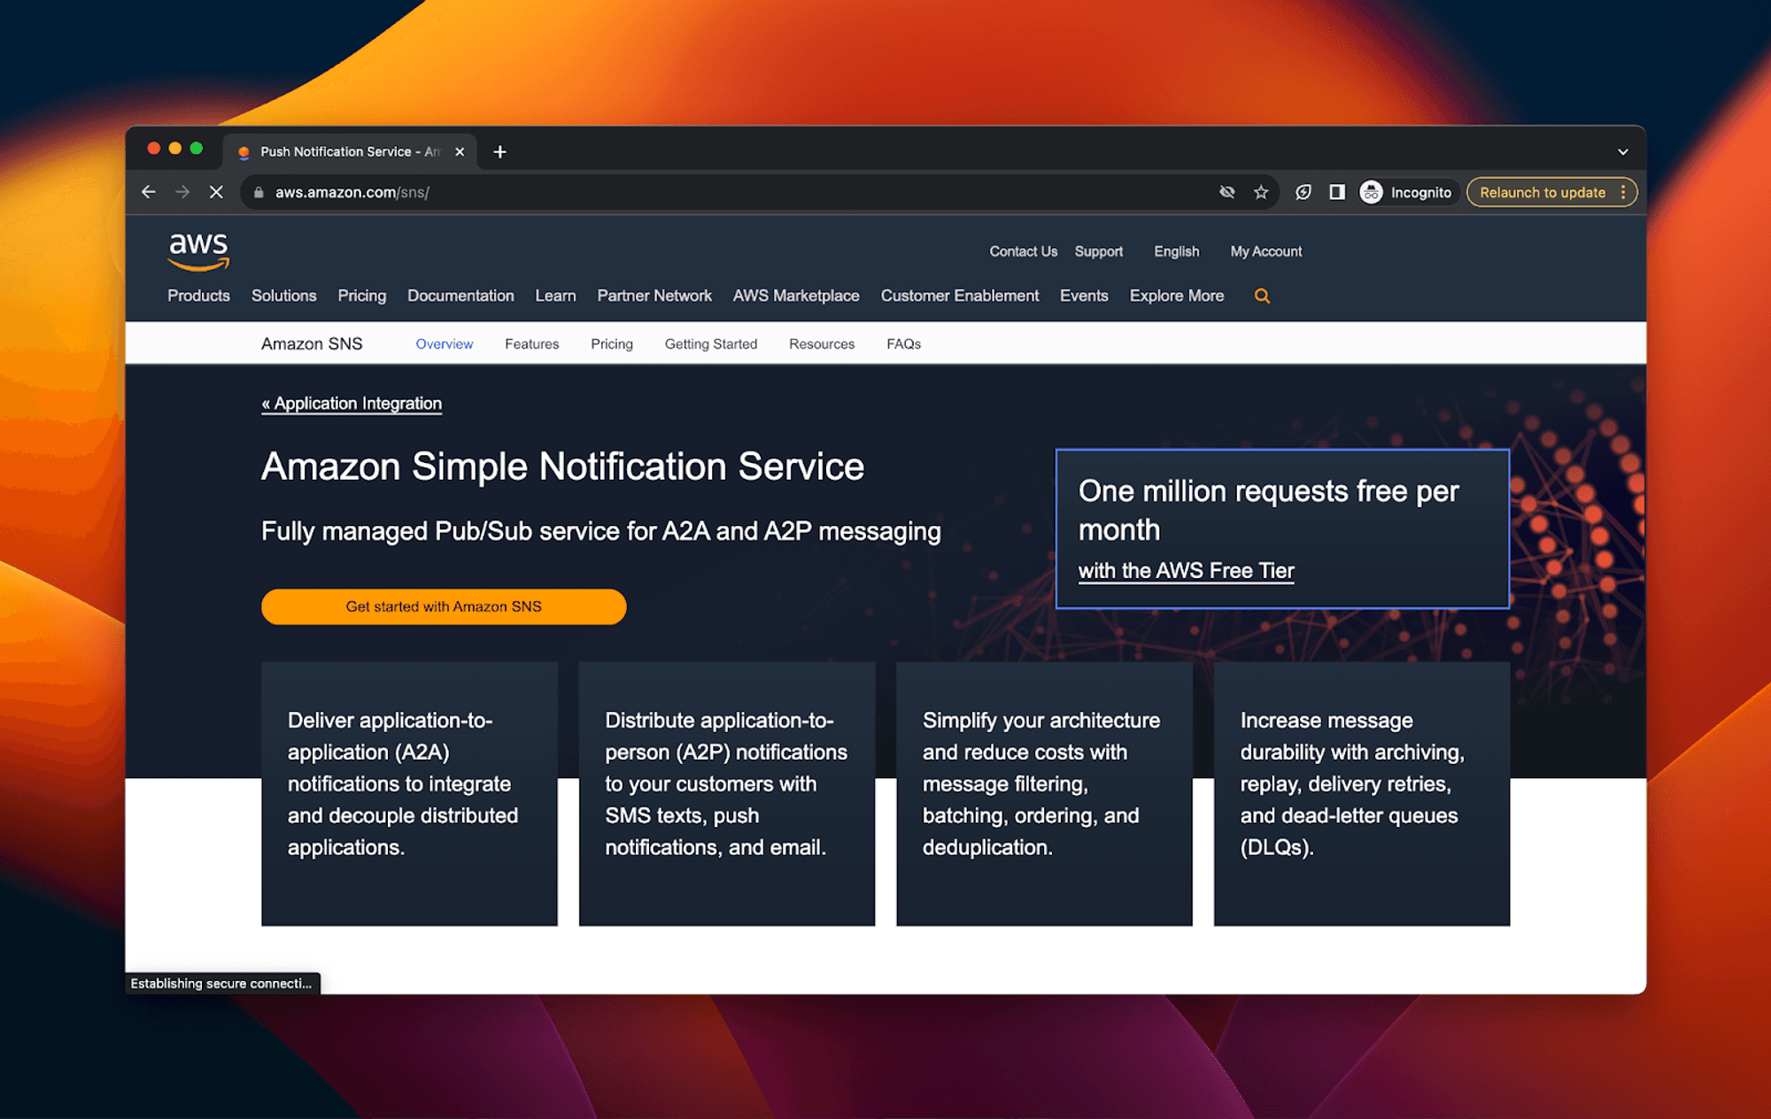Open the Documentation menu
Image resolution: width=1771 pixels, height=1119 pixels.
(x=460, y=296)
